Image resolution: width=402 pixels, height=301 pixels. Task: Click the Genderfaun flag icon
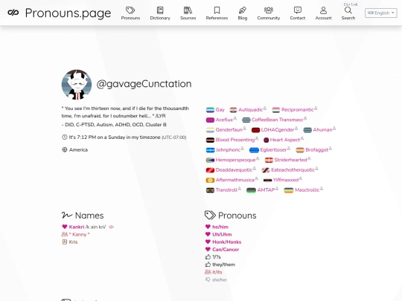coord(210,130)
